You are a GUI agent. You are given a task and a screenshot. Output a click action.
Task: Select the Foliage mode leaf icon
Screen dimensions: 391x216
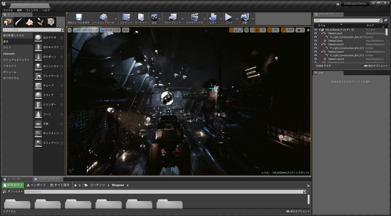(x=41, y=22)
